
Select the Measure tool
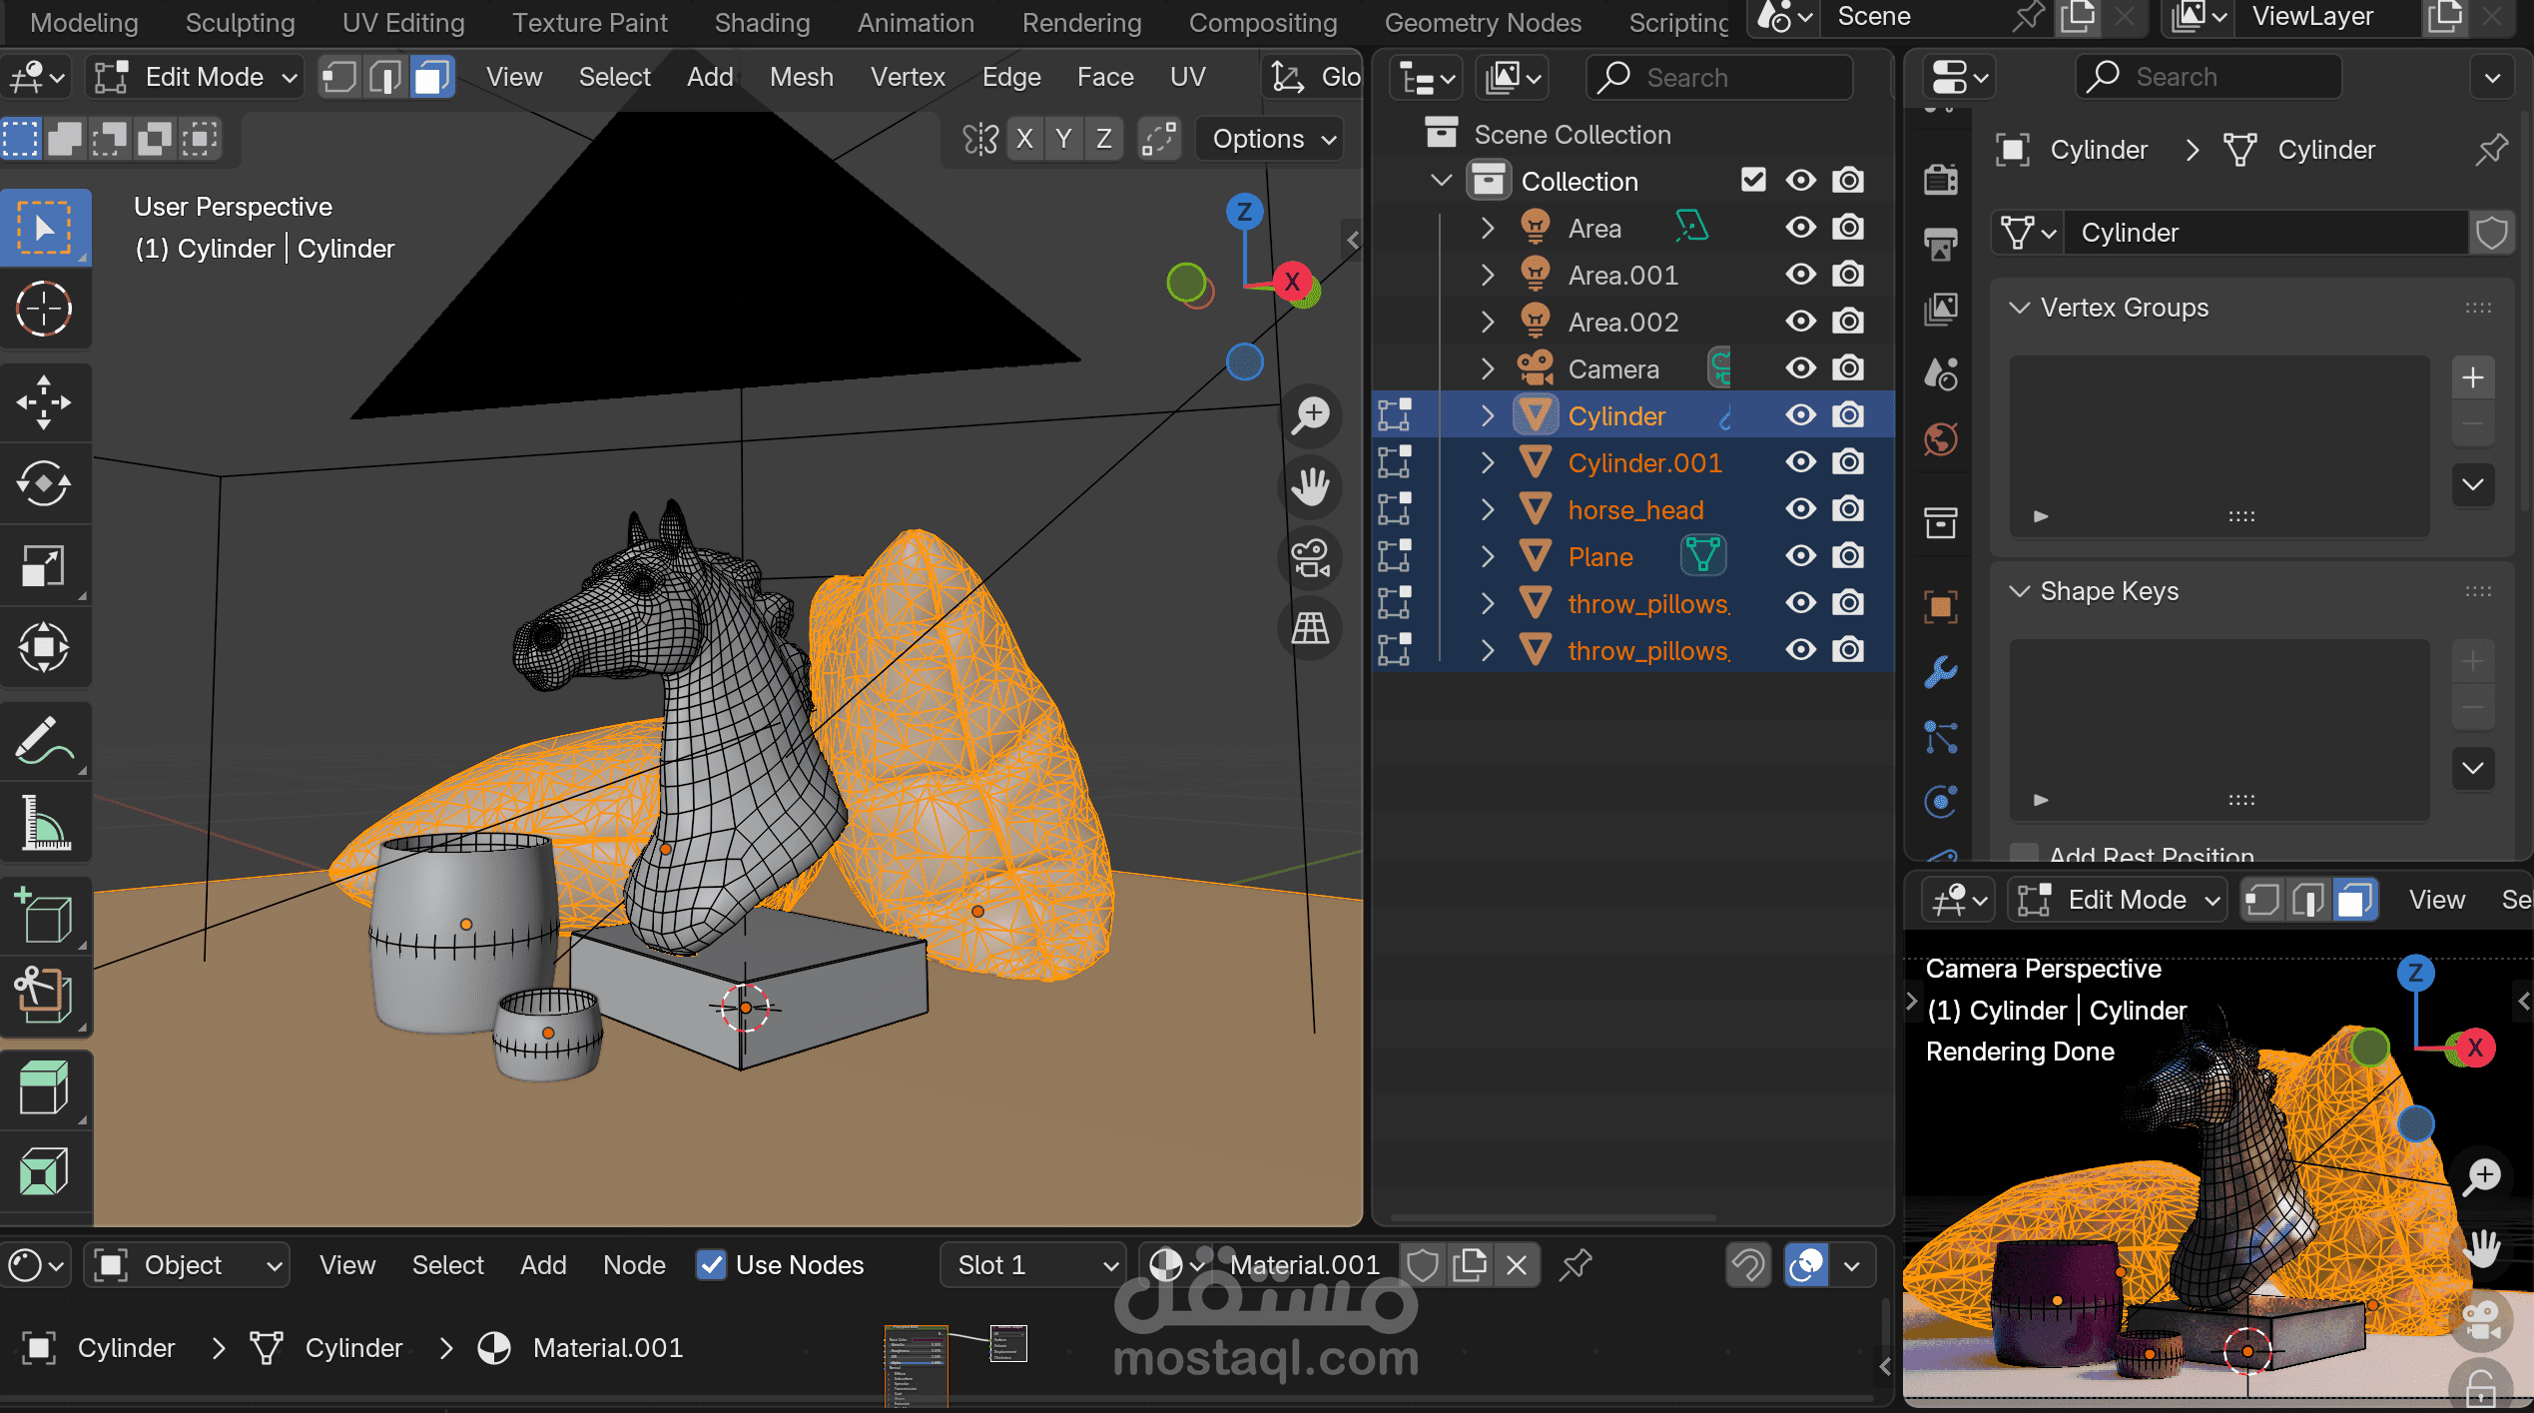[x=44, y=823]
